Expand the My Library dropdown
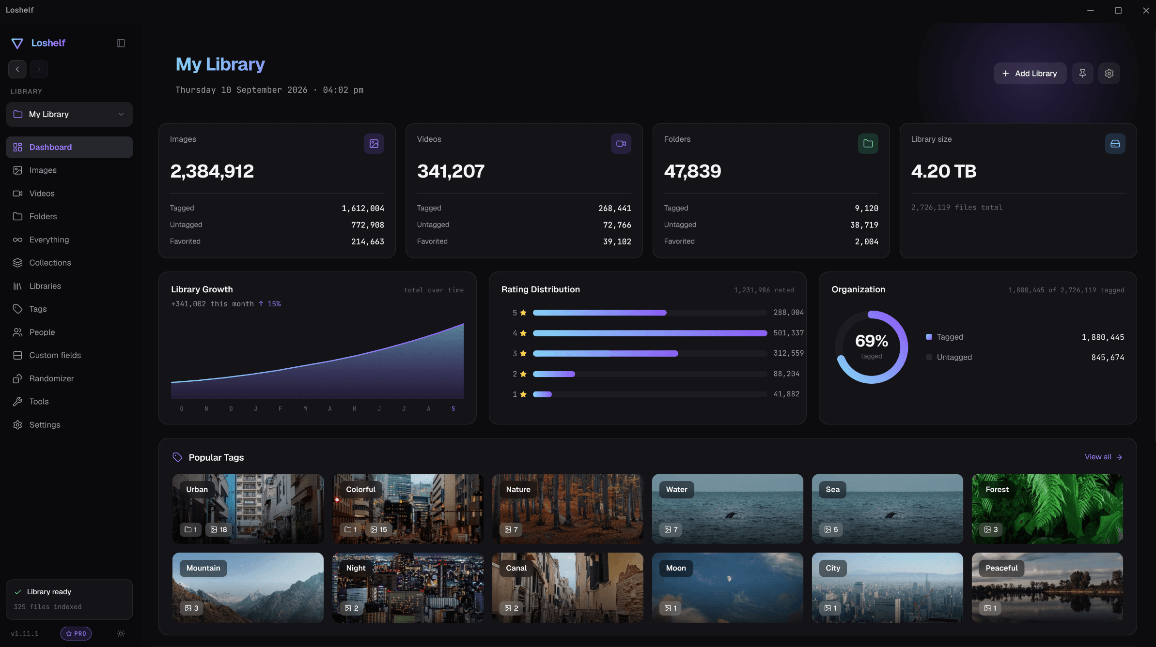This screenshot has width=1156, height=647. pyautogui.click(x=69, y=114)
